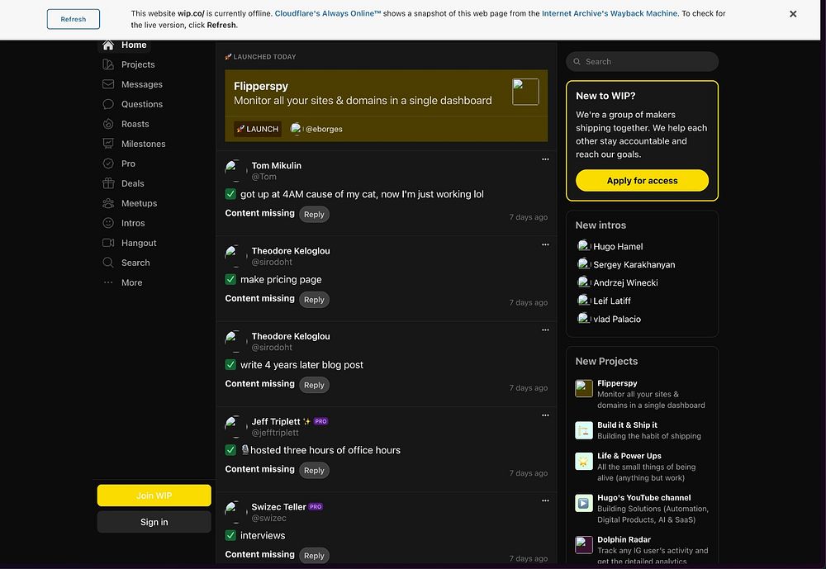Click Tom Mikulin's avatar image
Screen dimensions: 826x569
[x=235, y=170]
